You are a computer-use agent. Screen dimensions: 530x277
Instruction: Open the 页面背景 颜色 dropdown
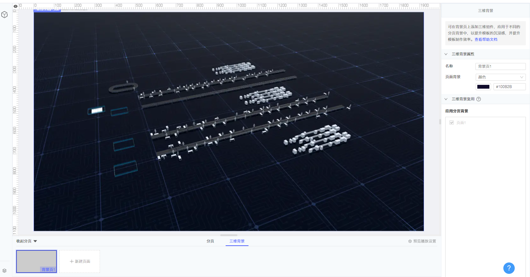pos(500,77)
